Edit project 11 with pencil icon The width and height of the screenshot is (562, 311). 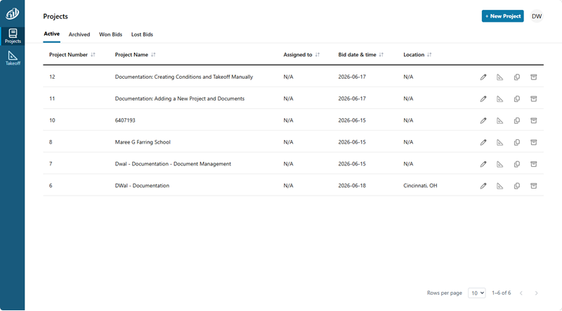483,99
